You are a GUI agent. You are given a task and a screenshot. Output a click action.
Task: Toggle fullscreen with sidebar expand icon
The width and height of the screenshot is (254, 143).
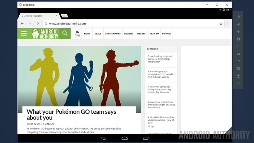(238, 83)
